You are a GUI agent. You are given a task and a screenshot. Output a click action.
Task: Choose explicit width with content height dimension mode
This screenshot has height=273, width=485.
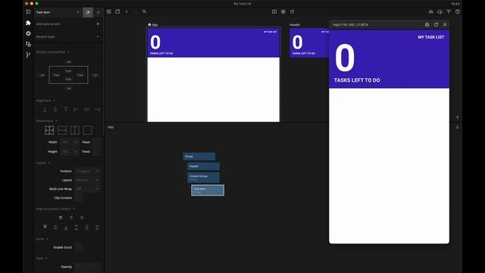point(62,130)
